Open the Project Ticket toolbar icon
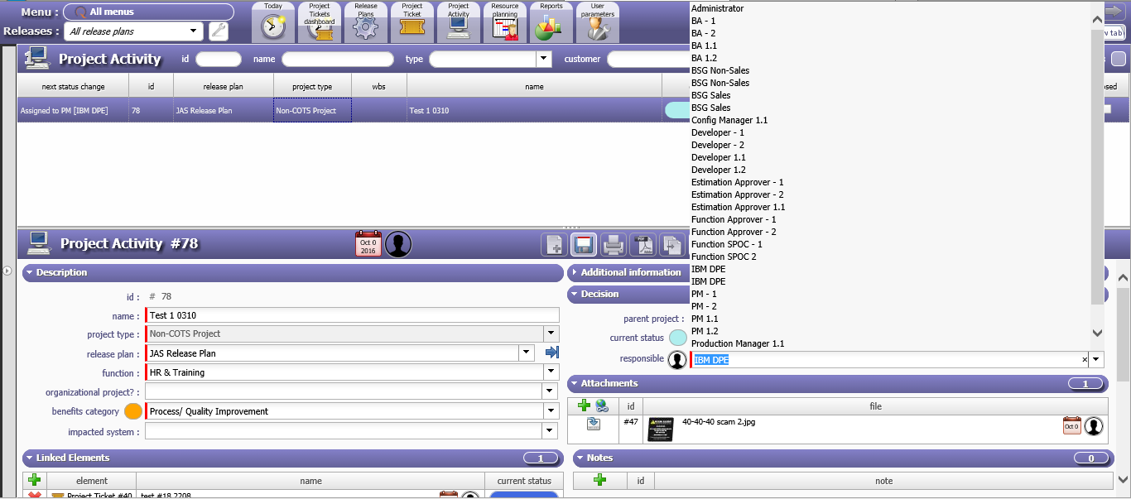 [412, 22]
